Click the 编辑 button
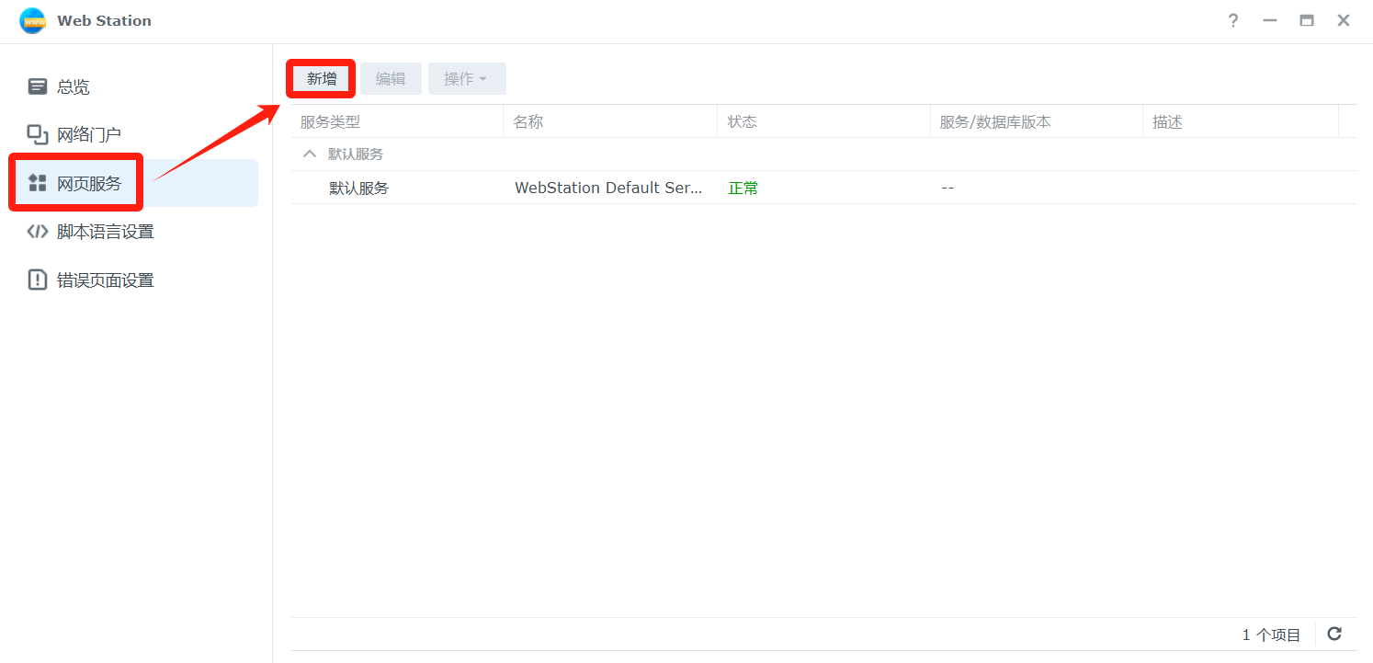The width and height of the screenshot is (1373, 663). click(x=391, y=79)
